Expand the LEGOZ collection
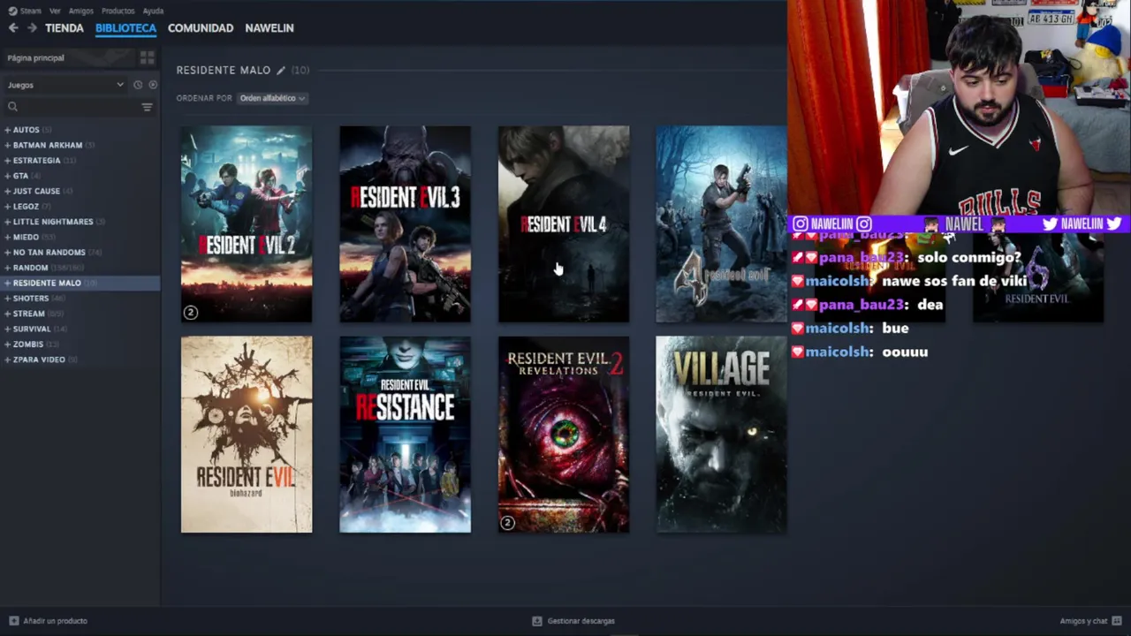 [7, 207]
